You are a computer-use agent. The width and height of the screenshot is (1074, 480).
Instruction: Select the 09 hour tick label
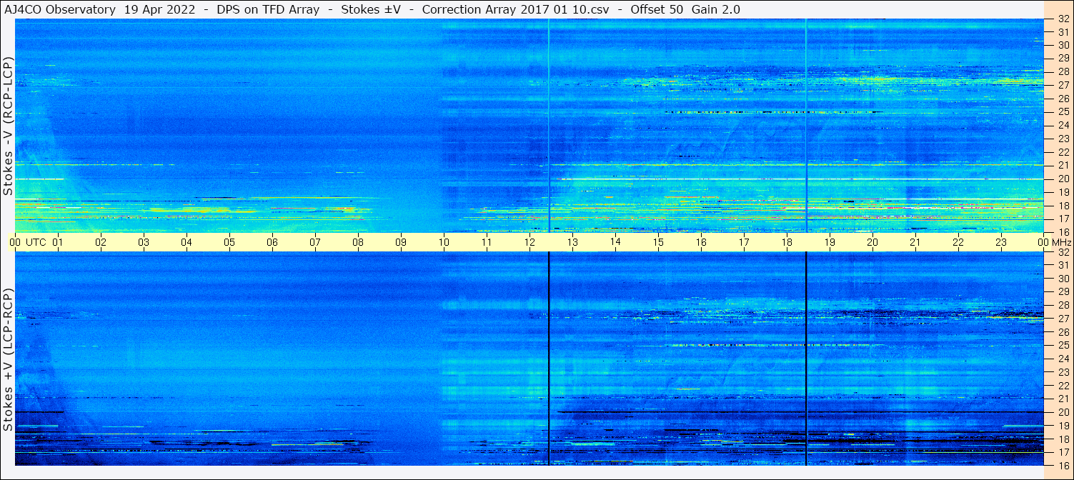pos(401,242)
